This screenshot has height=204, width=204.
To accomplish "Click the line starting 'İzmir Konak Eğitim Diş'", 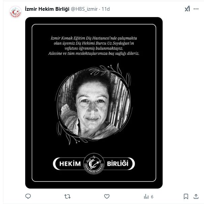I will pos(94,38).
